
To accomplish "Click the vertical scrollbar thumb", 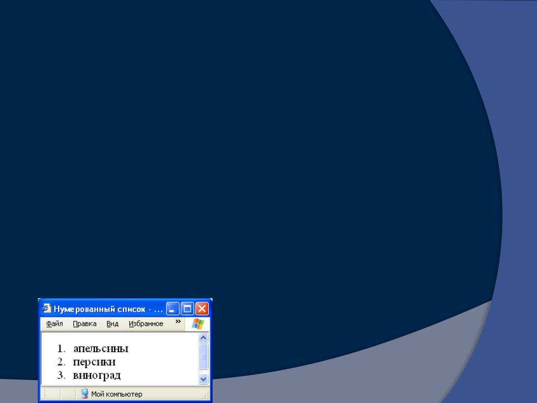I will tap(203, 357).
